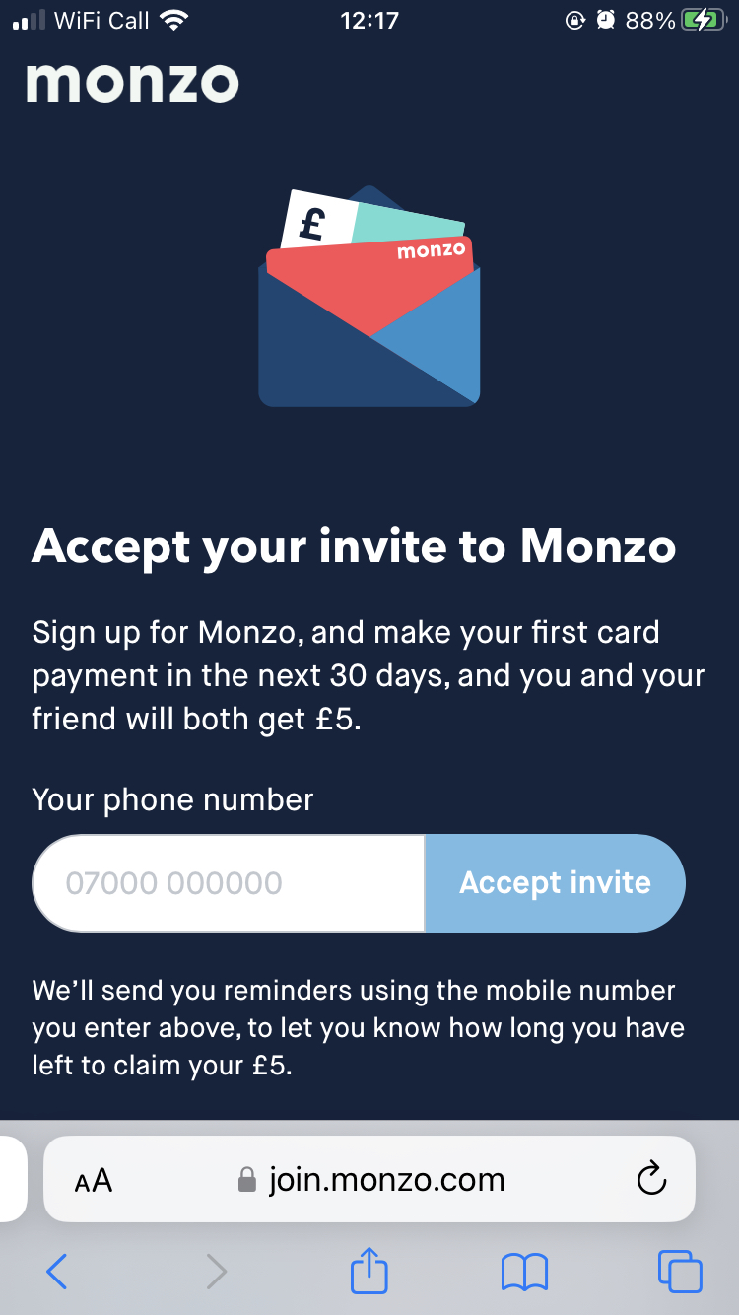Image resolution: width=739 pixels, height=1315 pixels.
Task: Tap the Accept invite button
Action: [555, 882]
